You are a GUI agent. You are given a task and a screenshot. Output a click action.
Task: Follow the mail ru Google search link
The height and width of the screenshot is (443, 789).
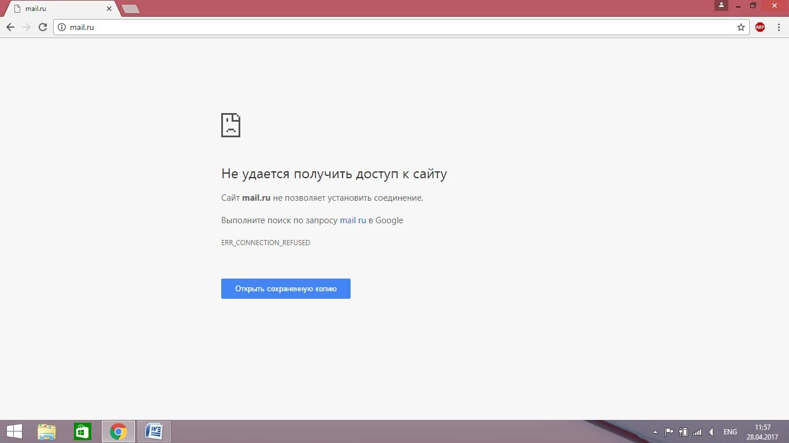(x=353, y=220)
